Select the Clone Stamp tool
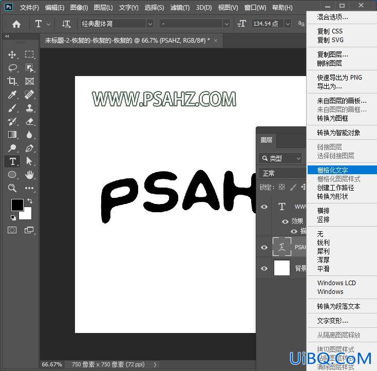 29,108
